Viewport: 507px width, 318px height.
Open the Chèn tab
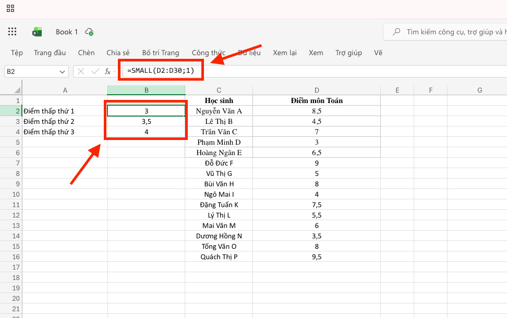pyautogui.click(x=87, y=53)
